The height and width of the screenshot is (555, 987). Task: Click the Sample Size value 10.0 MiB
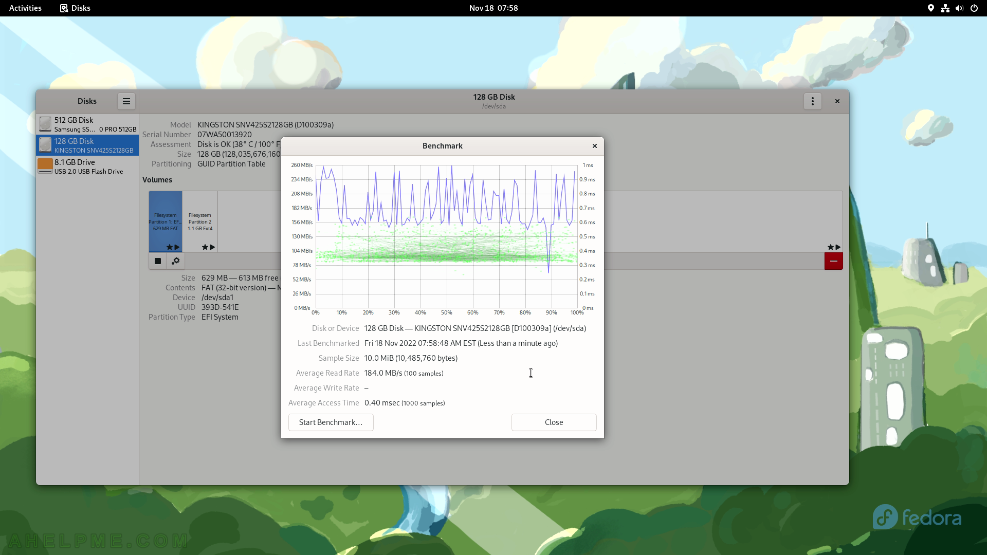pos(411,358)
